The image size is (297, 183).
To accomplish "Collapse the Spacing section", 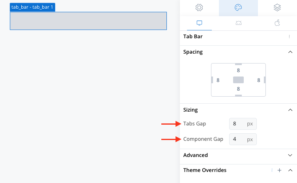I will coord(290,52).
